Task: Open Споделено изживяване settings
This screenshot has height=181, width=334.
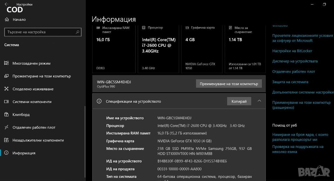Action: (33, 89)
